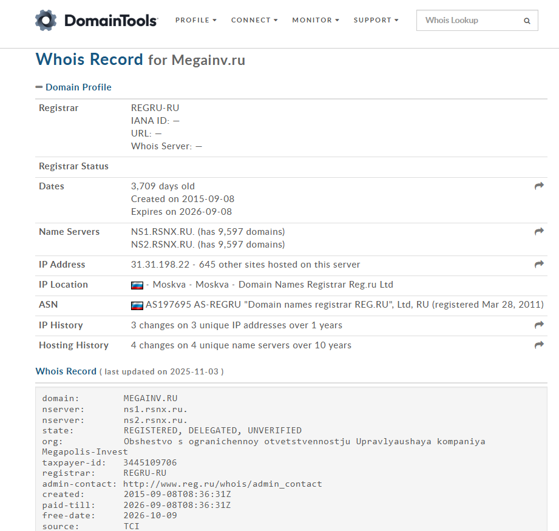The image size is (559, 531).
Task: Click the flag icon next to AS197695
Action: [137, 305]
